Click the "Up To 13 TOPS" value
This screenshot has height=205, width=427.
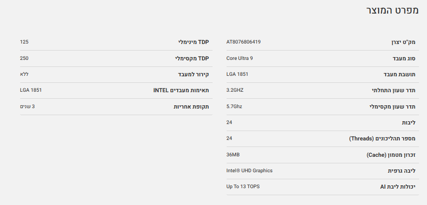click(243, 186)
